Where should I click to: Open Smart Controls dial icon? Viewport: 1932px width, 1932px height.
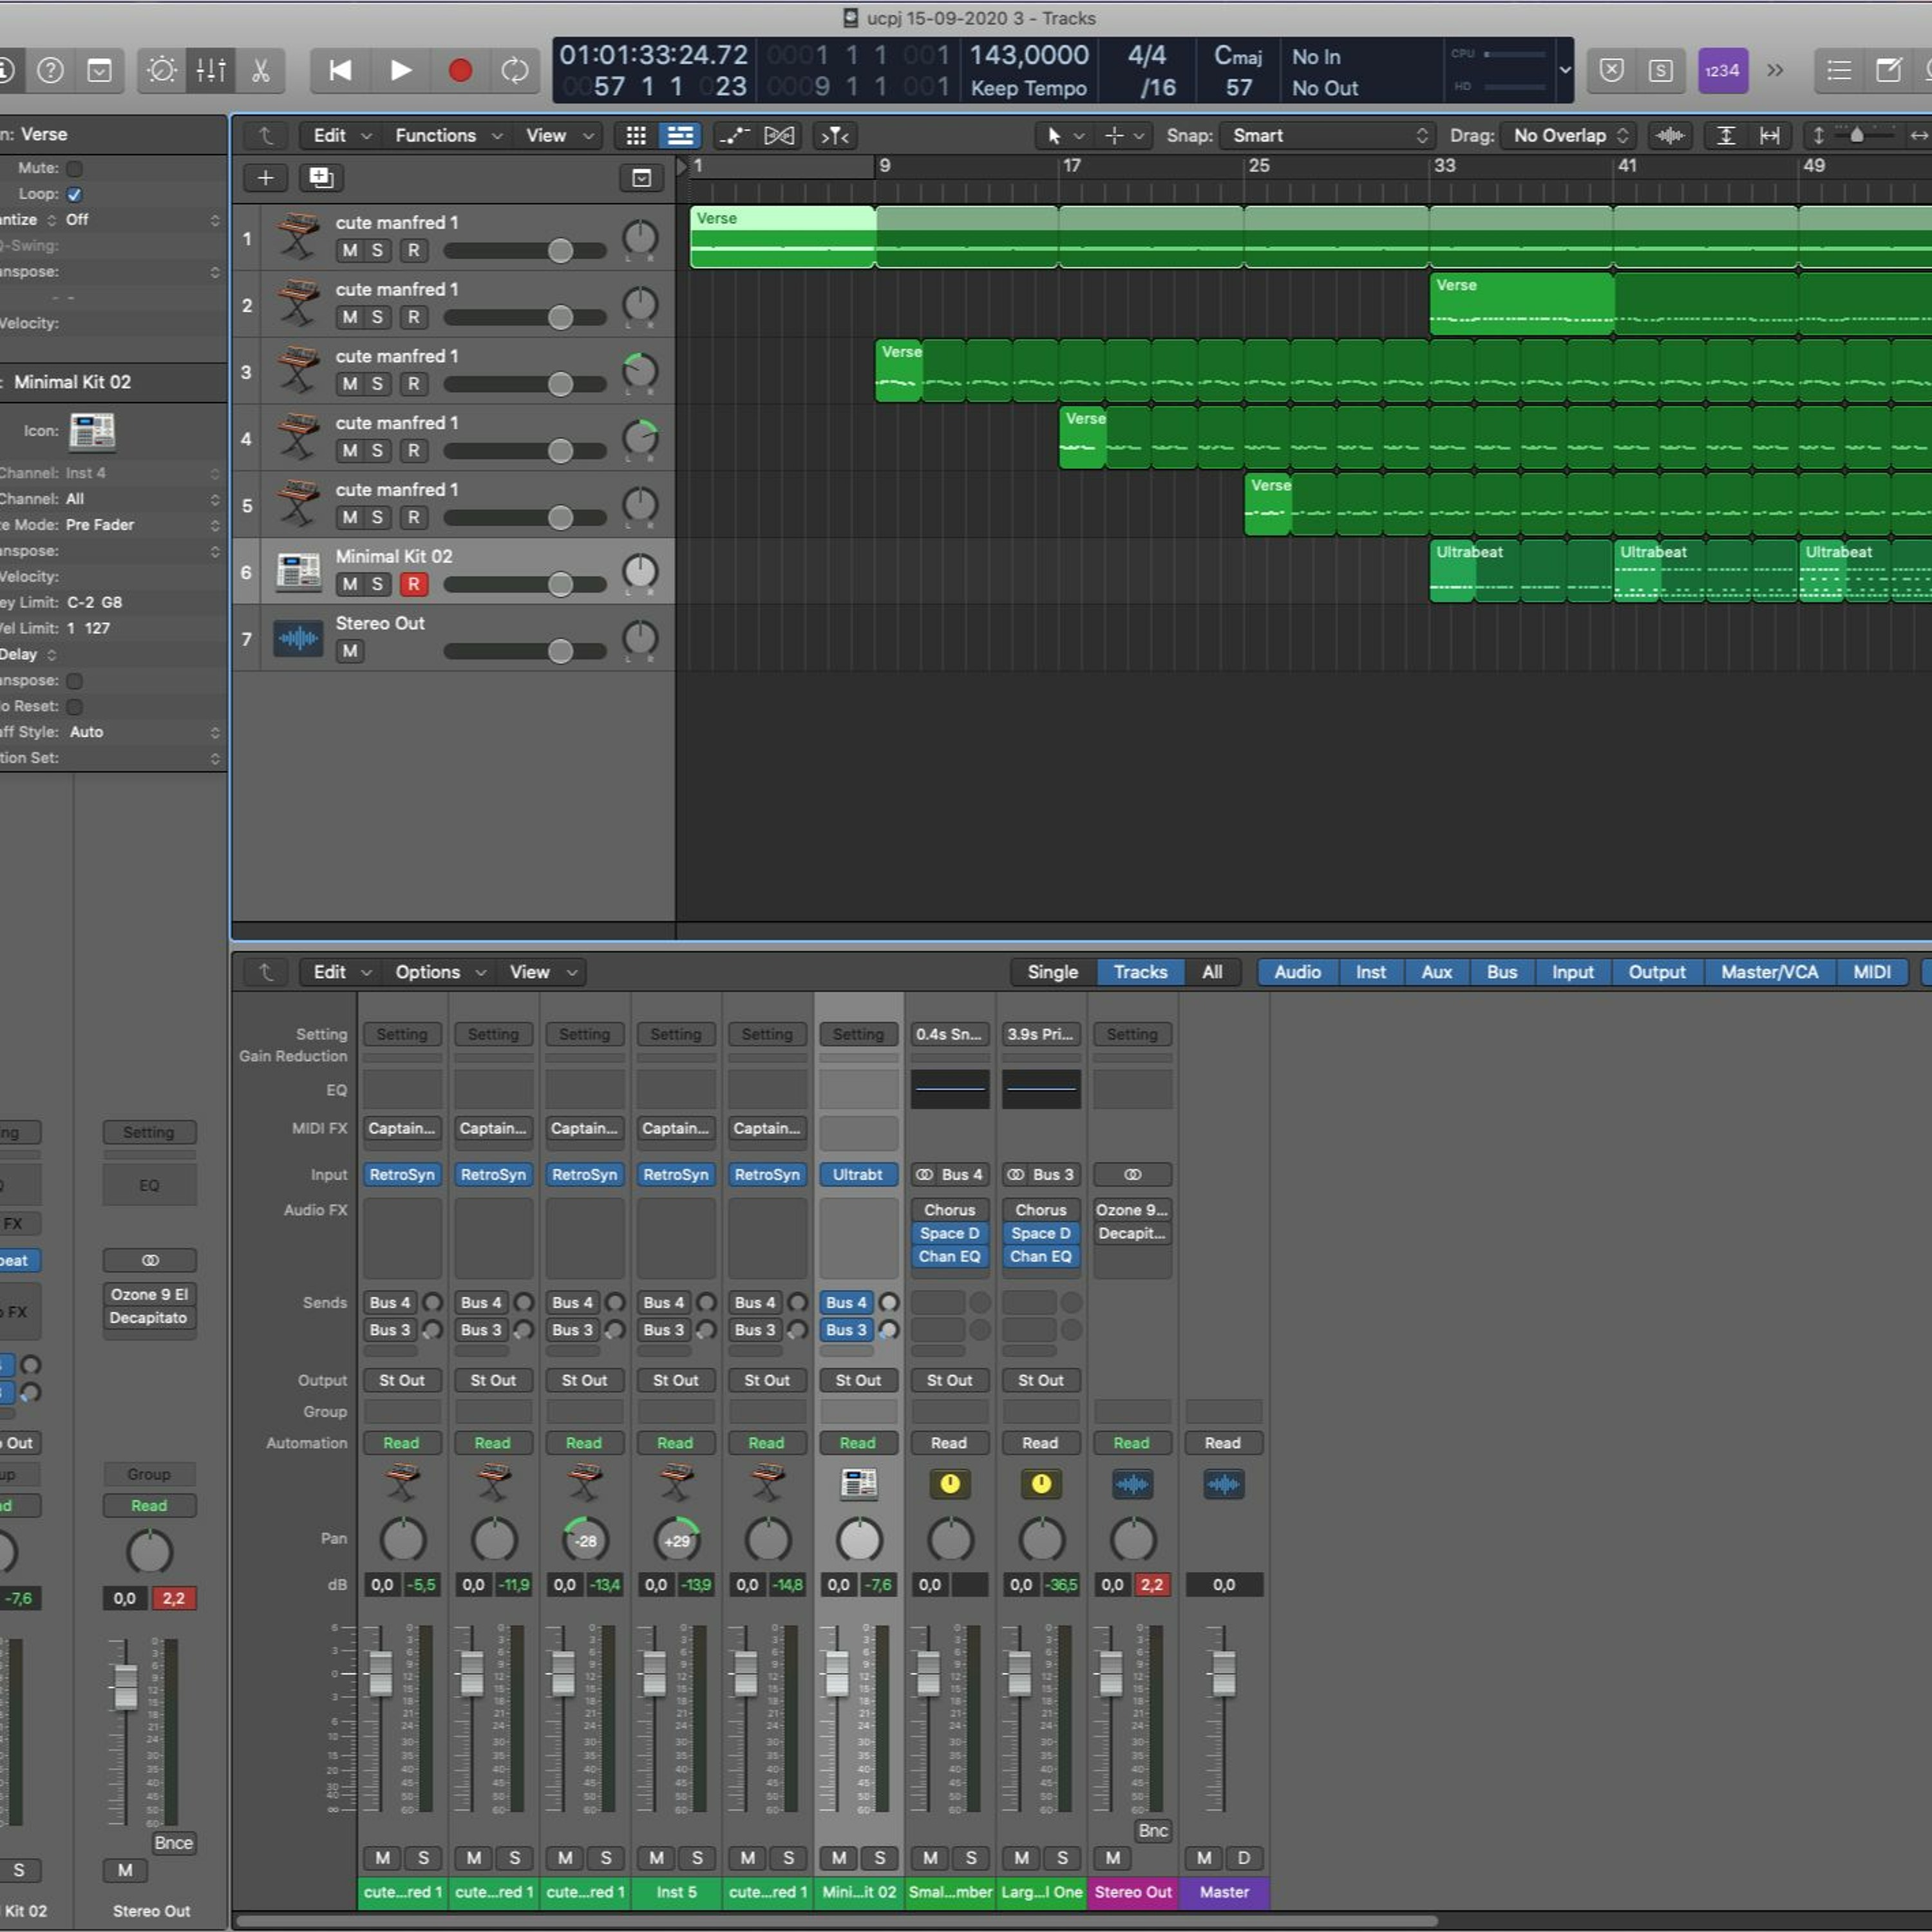[162, 70]
